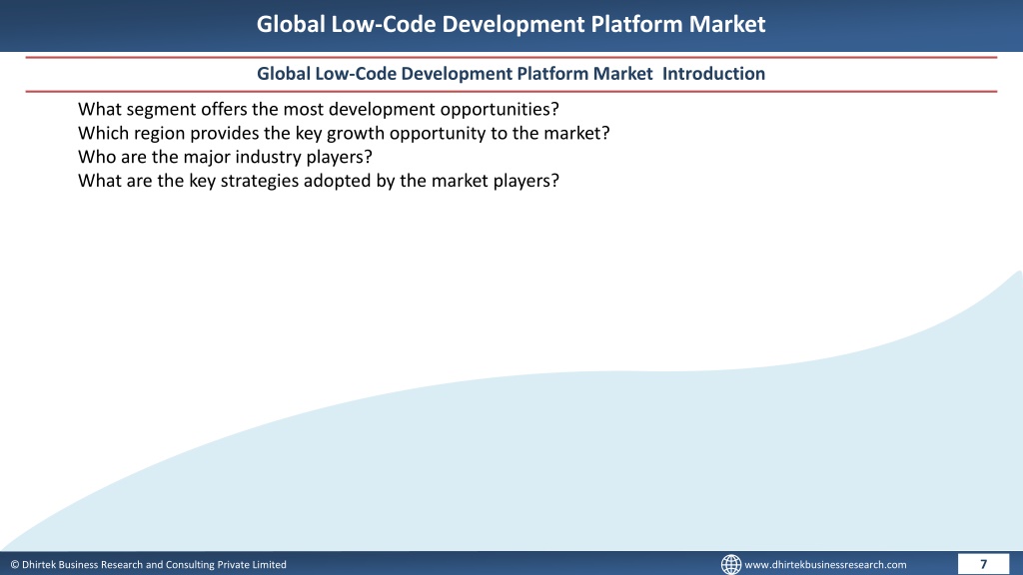The width and height of the screenshot is (1023, 575).
Task: Click the slide number 7 box
Action: (983, 564)
